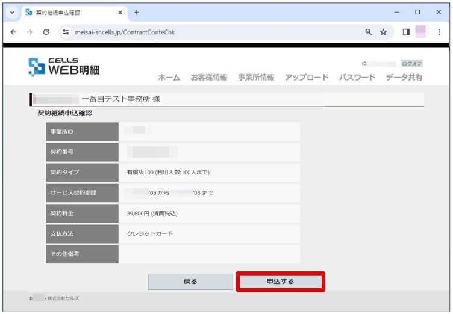Image resolution: width=453 pixels, height=314 pixels.
Task: View site information icon in address bar
Action: [x=66, y=32]
